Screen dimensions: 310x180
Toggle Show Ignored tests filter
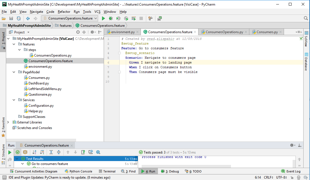click(x=25, y=152)
